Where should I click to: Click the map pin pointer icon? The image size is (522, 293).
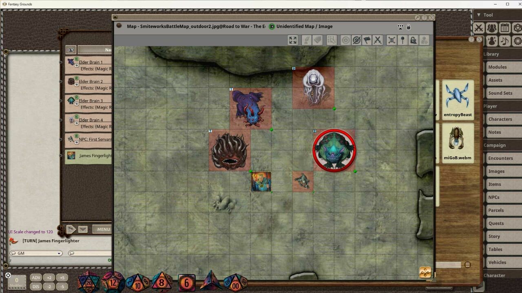[403, 40]
